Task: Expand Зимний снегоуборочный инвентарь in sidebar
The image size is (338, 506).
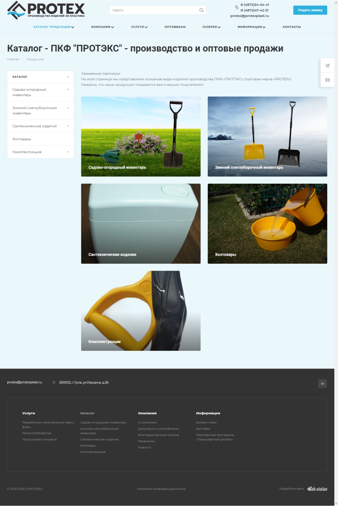Action: pos(68,108)
